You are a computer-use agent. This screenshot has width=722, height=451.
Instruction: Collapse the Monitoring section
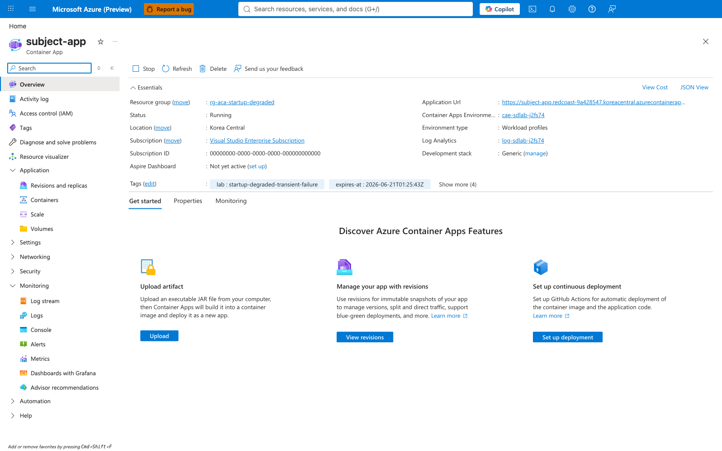coord(13,285)
